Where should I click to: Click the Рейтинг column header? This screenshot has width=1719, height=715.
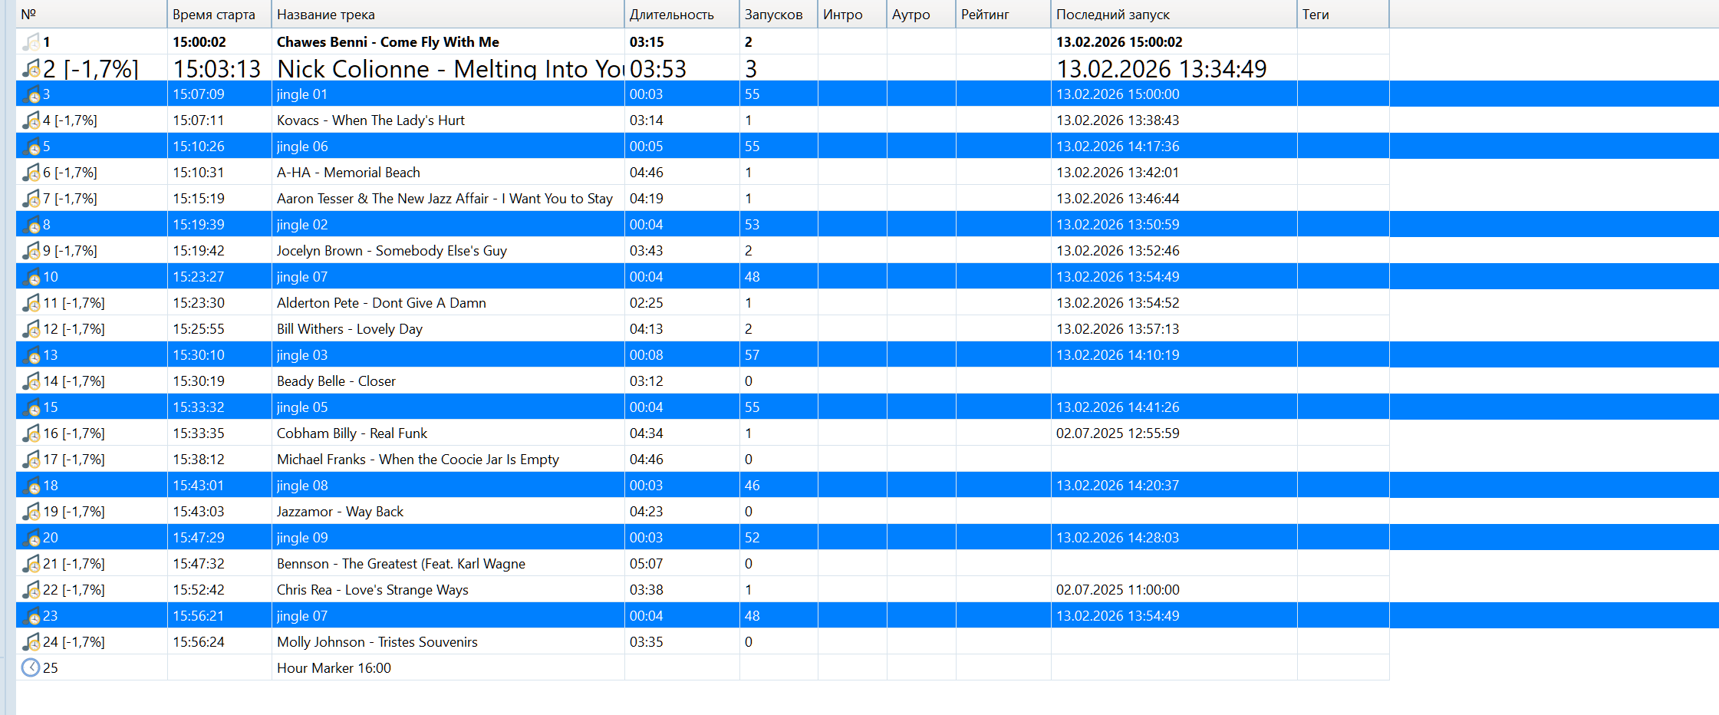click(x=985, y=15)
